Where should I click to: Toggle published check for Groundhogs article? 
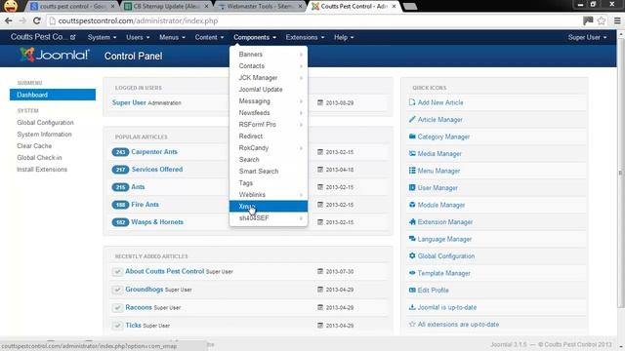117,290
